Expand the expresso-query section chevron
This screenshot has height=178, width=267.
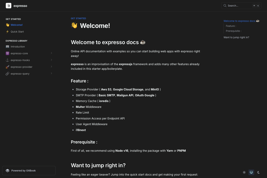[x=51, y=73]
